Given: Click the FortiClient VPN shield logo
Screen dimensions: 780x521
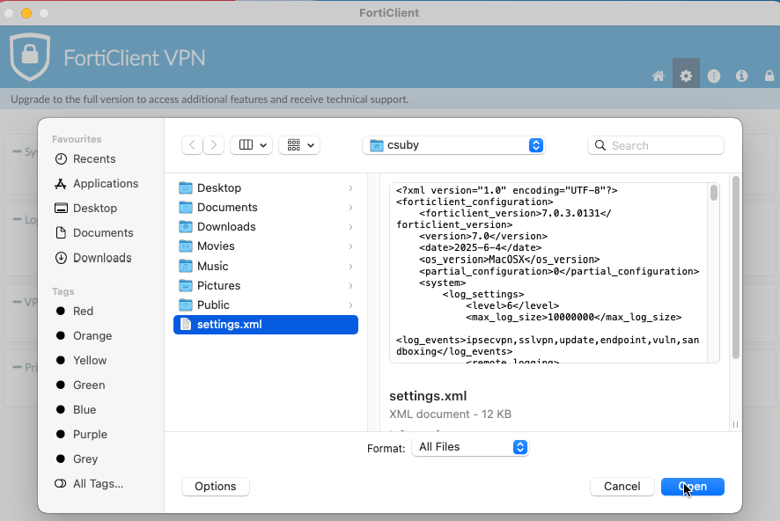Looking at the screenshot, I should click(x=30, y=56).
